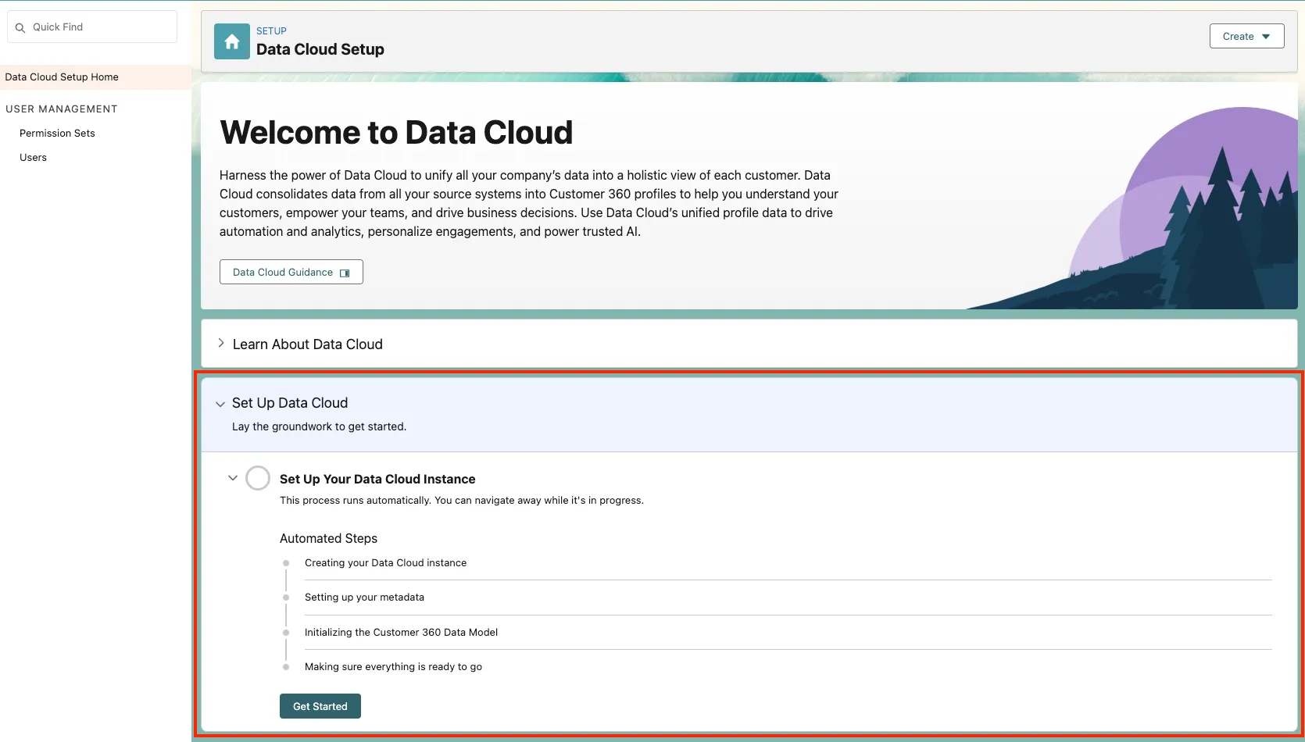This screenshot has height=742, width=1305.
Task: Open the Users page from sidebar
Action: [x=33, y=158]
